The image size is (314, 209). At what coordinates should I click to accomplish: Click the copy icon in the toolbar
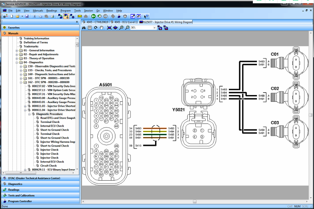pos(41,16)
